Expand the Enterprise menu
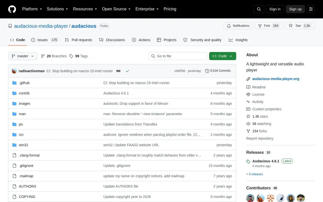This screenshot has width=323, height=202. (x=147, y=9)
